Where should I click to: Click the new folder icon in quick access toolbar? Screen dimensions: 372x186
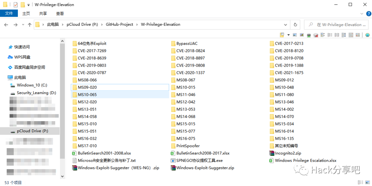point(22,5)
